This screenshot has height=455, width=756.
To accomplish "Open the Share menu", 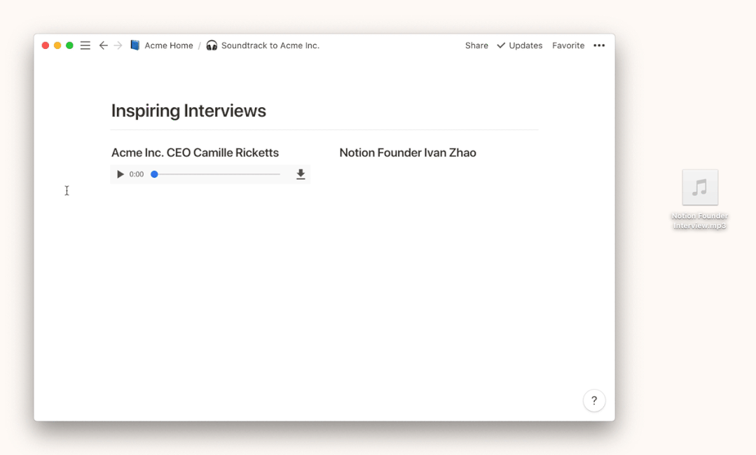I will 476,45.
